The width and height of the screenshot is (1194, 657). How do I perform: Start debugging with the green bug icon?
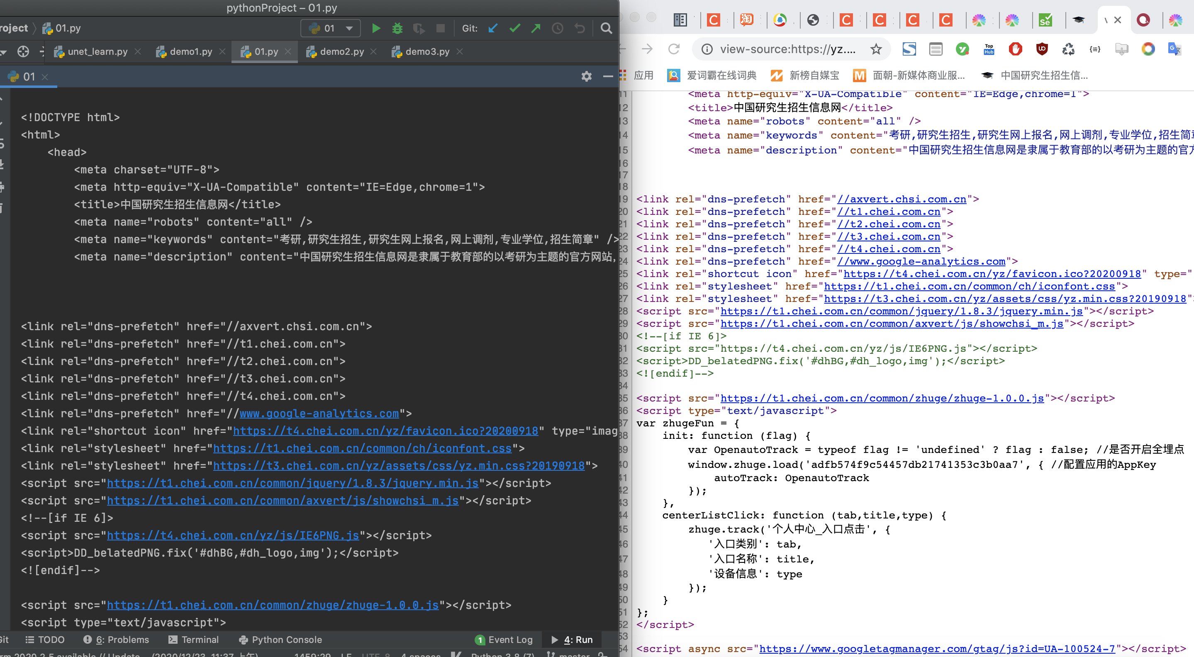click(x=397, y=28)
